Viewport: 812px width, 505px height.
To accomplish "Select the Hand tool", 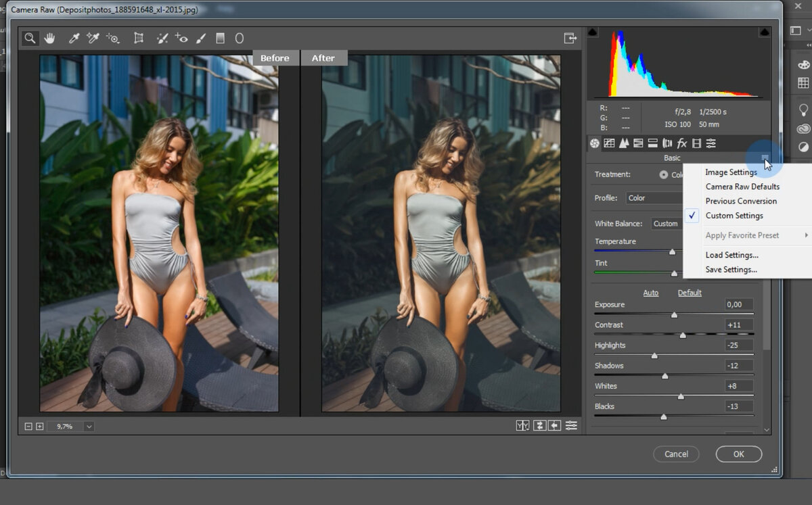I will tap(49, 39).
